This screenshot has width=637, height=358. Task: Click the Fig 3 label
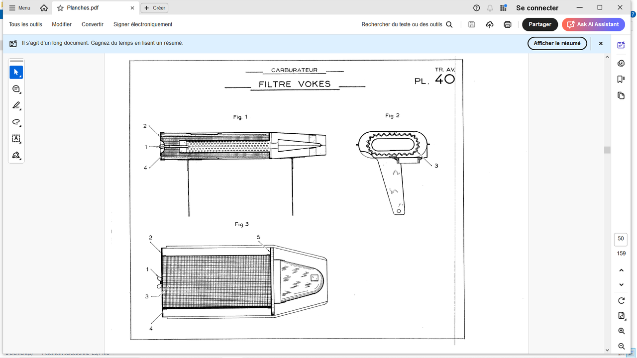pos(241,224)
